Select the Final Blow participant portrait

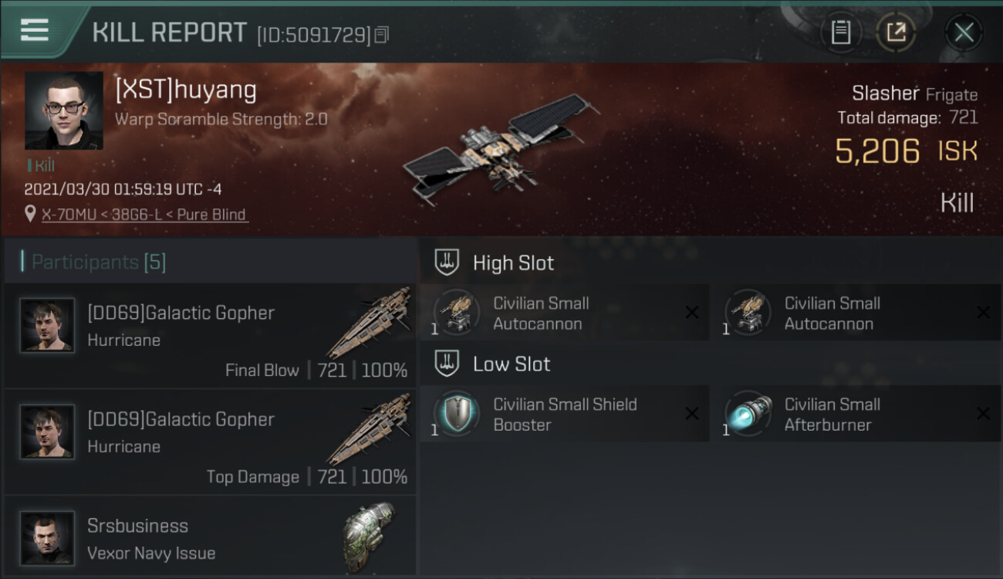(x=48, y=325)
